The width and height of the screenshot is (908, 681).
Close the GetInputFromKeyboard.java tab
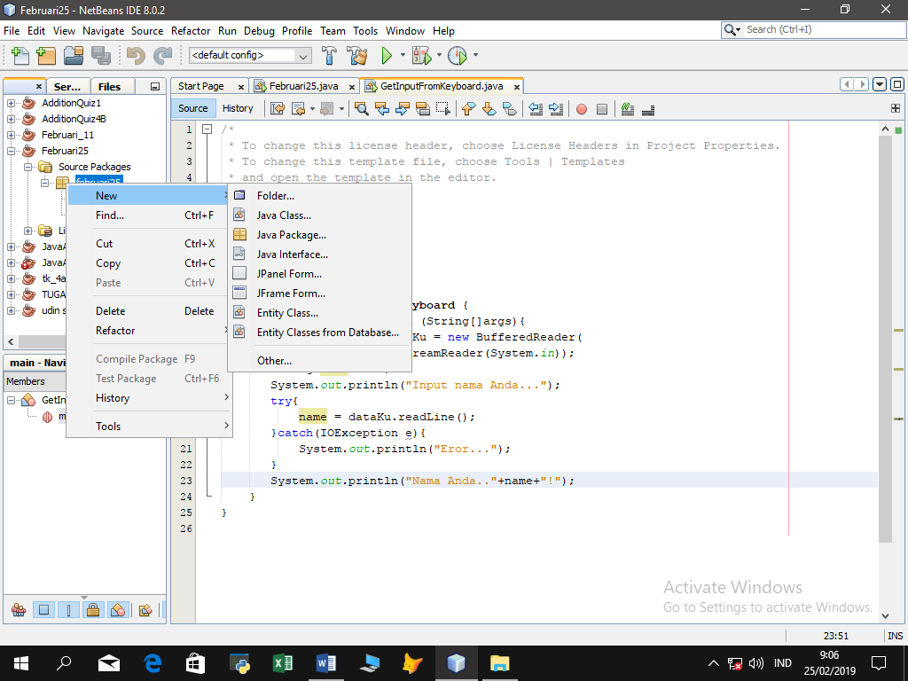(517, 87)
